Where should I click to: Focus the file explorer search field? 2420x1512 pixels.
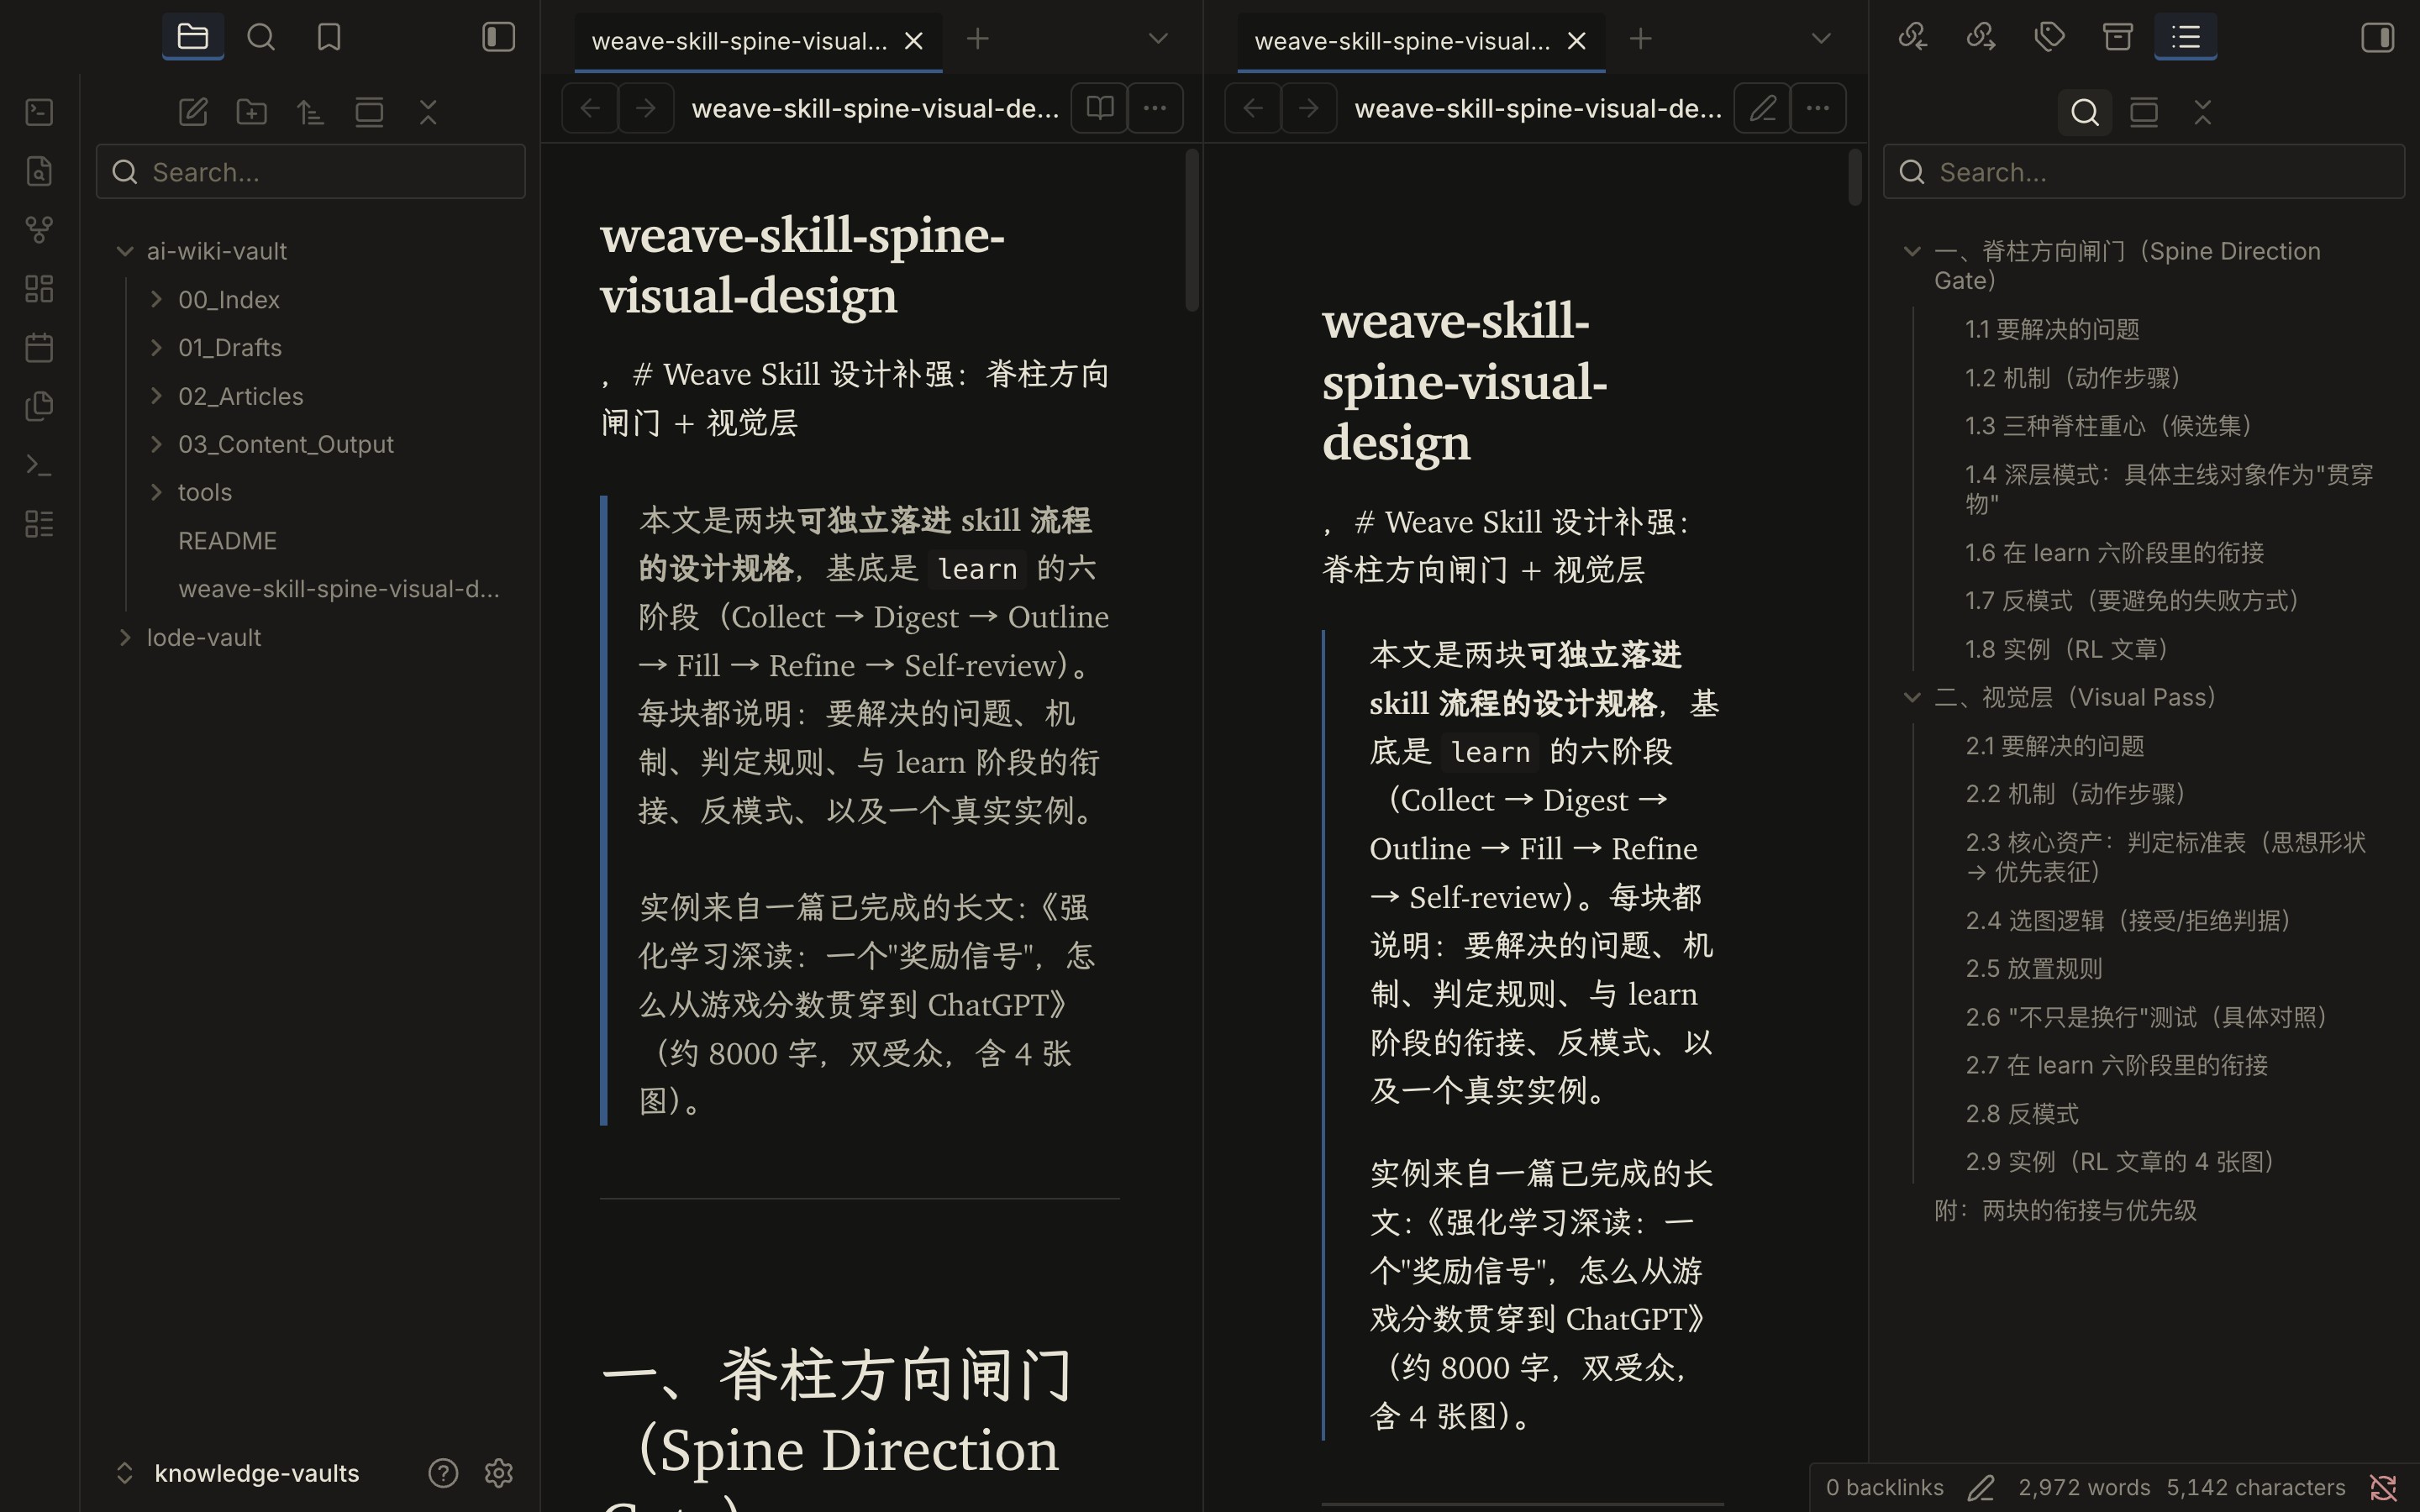point(310,172)
